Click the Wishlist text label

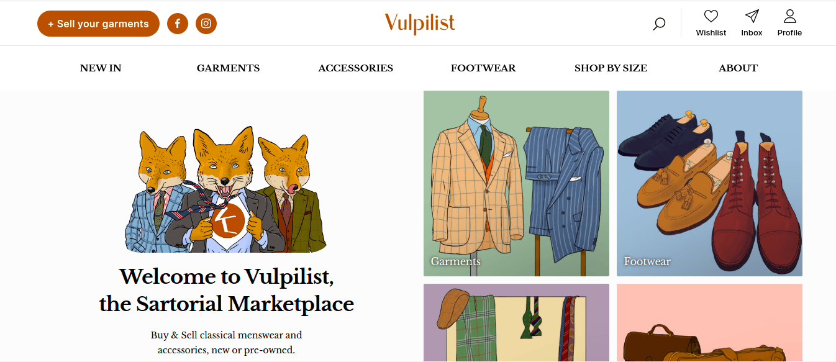click(711, 32)
